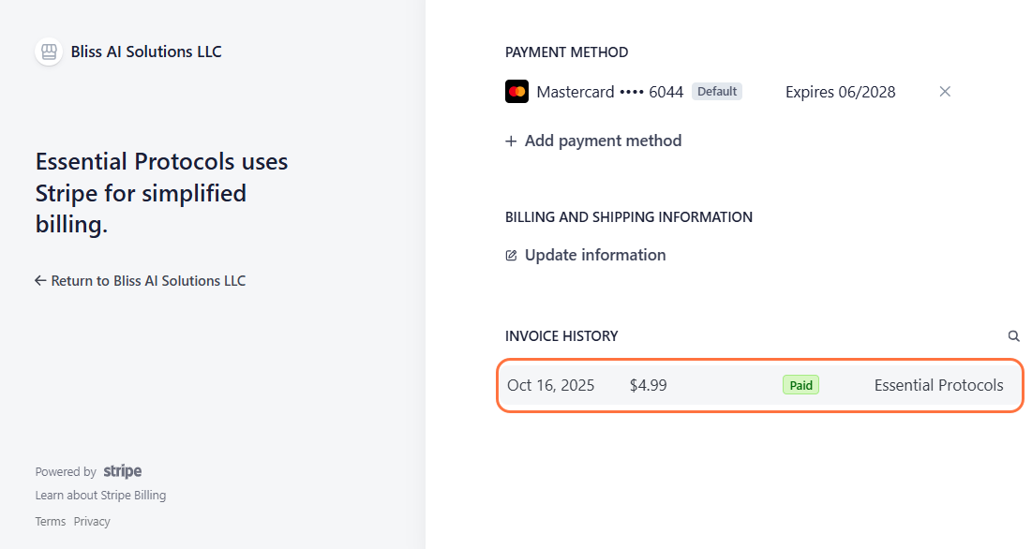1032x549 pixels.
Task: Click Add payment method
Action: pyautogui.click(x=603, y=141)
